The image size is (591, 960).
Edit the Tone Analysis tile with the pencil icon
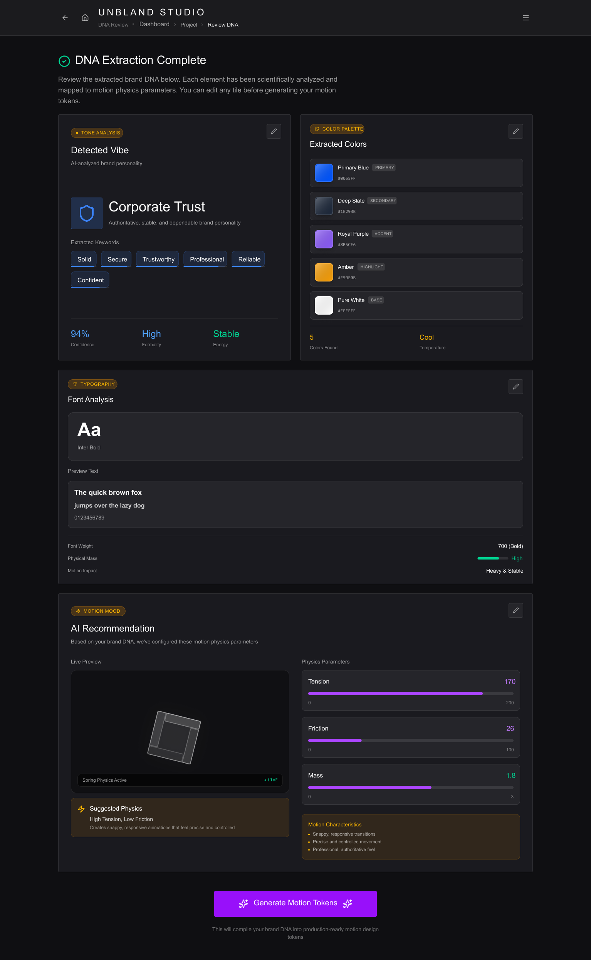coord(274,131)
